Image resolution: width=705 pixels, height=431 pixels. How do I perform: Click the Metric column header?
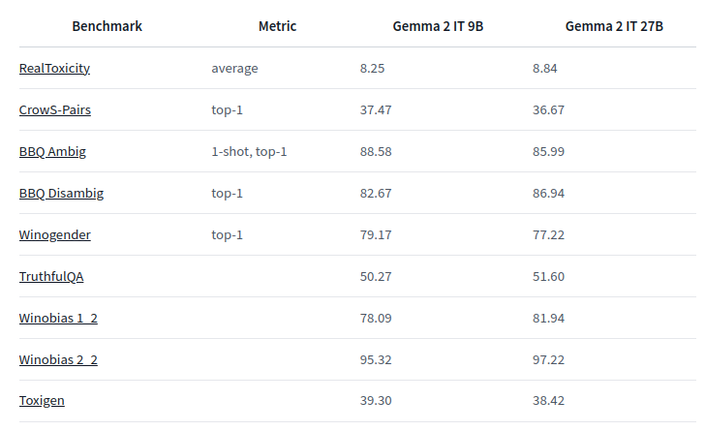point(277,26)
